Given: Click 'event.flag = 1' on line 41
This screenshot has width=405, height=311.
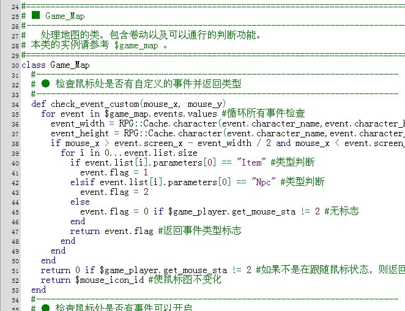Looking at the screenshot, I should tap(114, 172).
